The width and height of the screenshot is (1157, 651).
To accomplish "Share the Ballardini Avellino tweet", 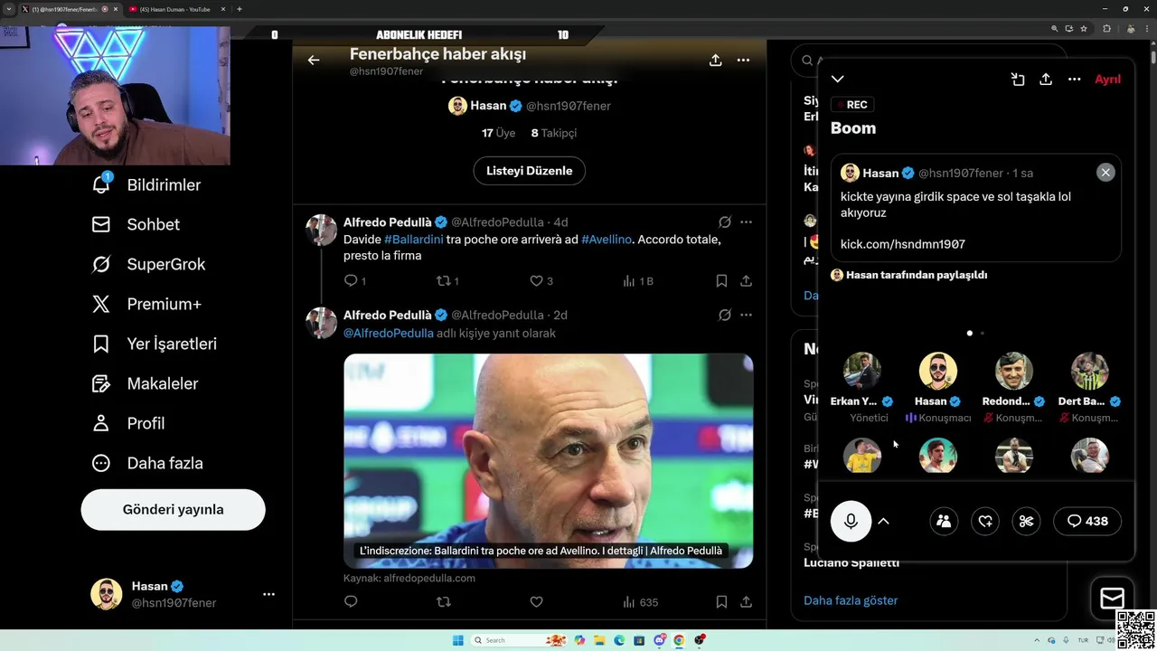I will tap(746, 281).
